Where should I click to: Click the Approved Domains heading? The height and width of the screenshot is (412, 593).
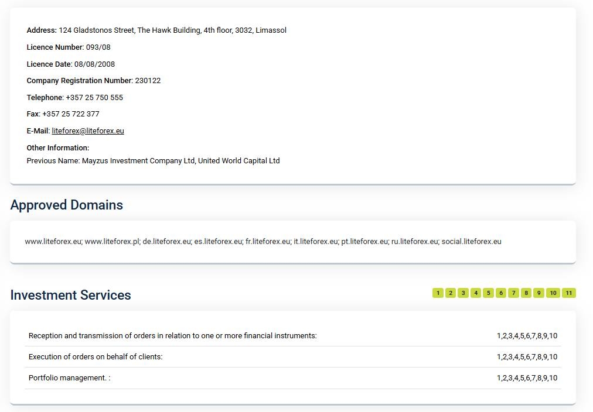[67, 205]
